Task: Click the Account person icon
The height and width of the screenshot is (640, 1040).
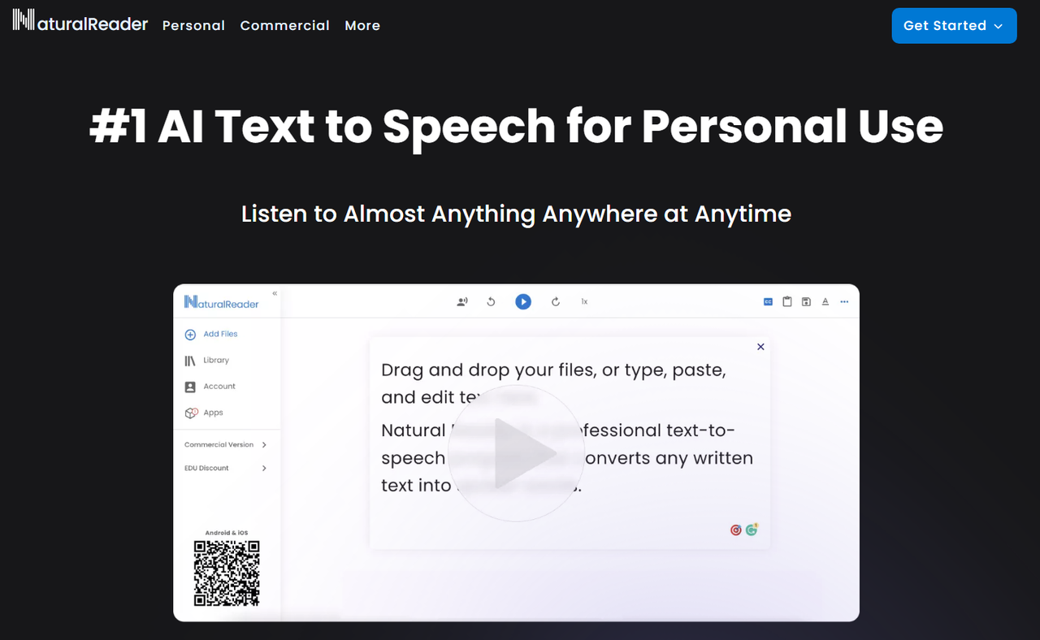Action: tap(190, 387)
